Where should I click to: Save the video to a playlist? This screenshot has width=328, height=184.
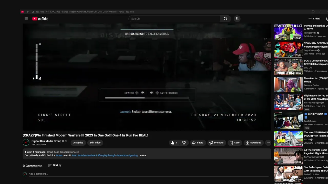point(234,143)
